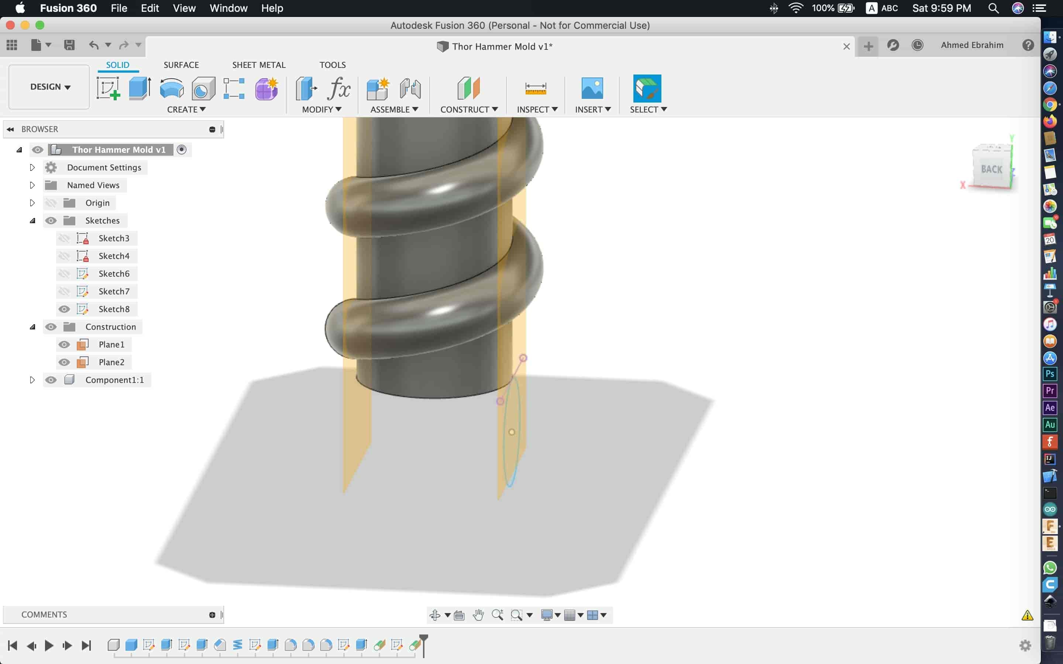Viewport: 1063px width, 664px height.
Task: Open the Help question mark icon
Action: coord(1028,45)
